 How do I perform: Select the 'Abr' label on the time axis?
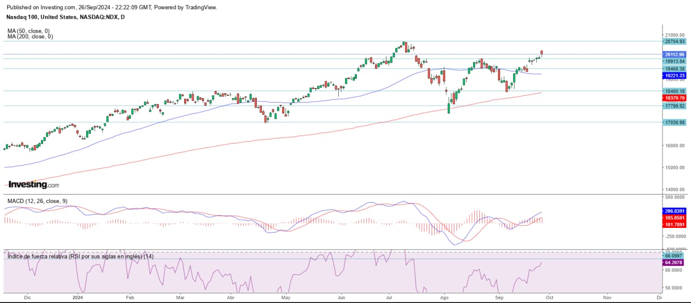tap(231, 298)
